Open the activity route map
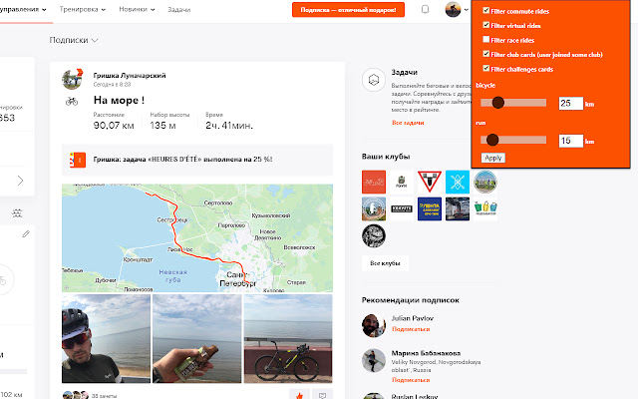Screen dimensions: 638x399 point(197,238)
